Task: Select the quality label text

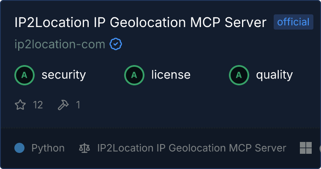Action: pos(274,75)
